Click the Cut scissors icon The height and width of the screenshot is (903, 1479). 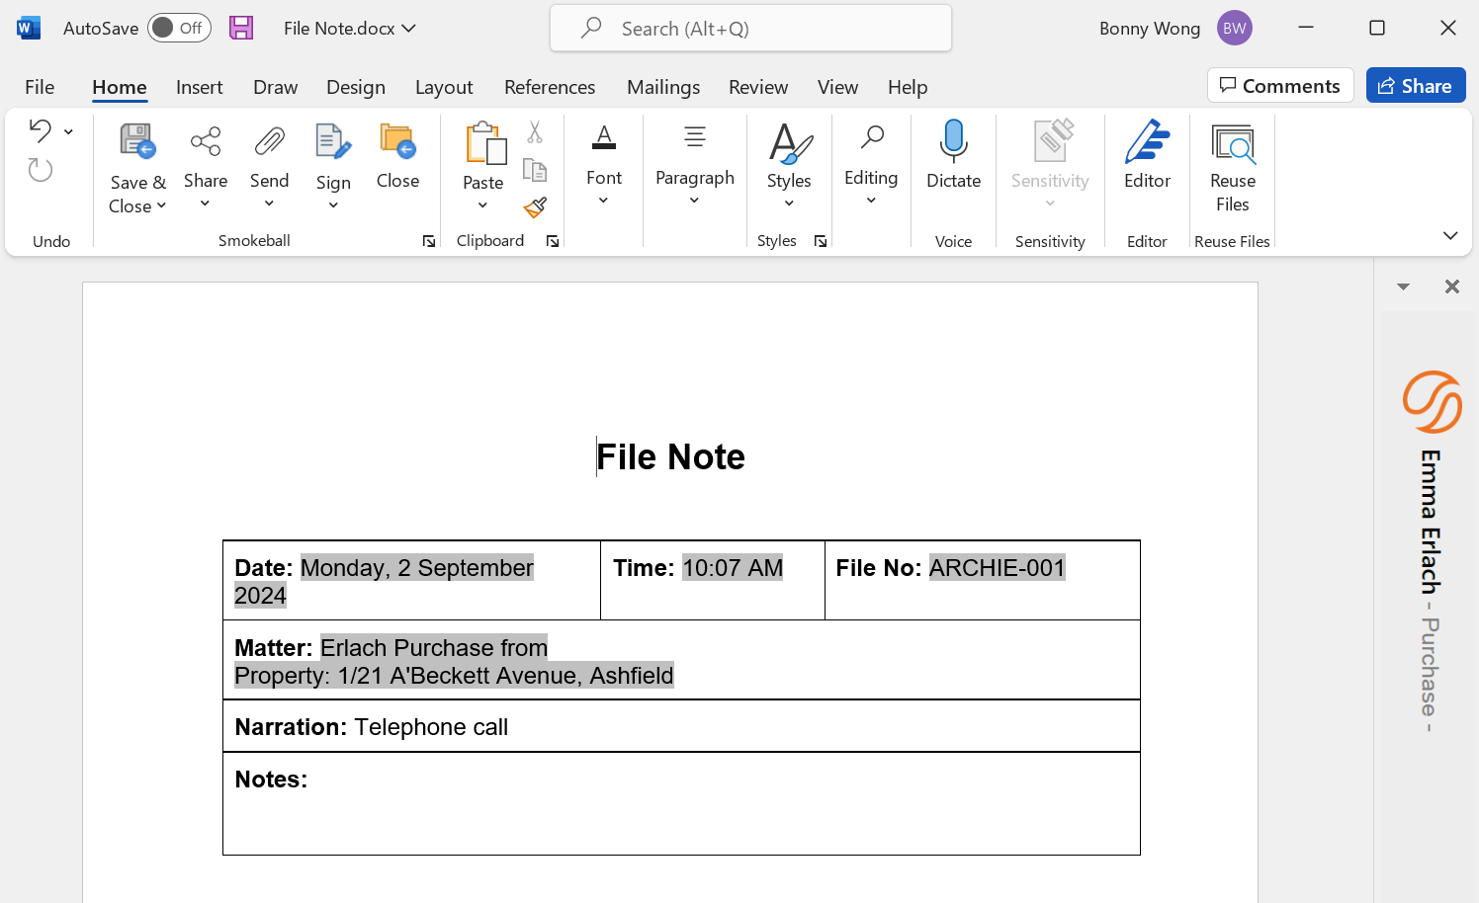coord(535,132)
